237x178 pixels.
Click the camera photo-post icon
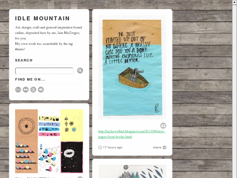point(163,126)
